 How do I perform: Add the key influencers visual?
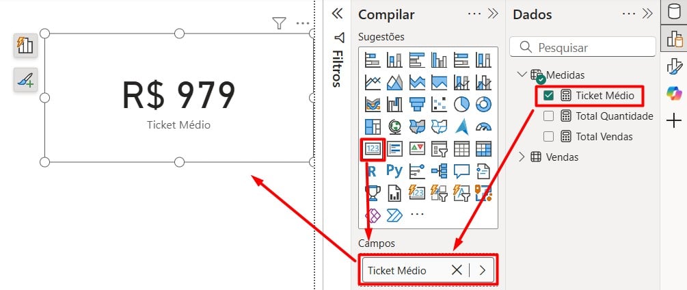[x=417, y=171]
